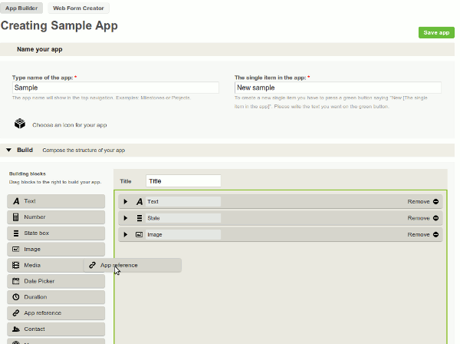Switch to Web Form Creator tab
Image resolution: width=460 pixels, height=344 pixels.
(x=78, y=8)
